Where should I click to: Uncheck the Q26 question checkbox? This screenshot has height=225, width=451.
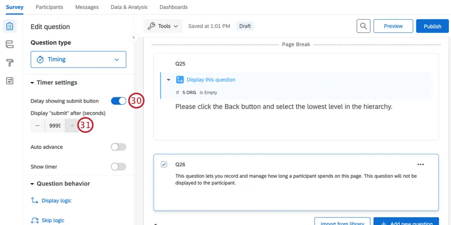coord(164,165)
